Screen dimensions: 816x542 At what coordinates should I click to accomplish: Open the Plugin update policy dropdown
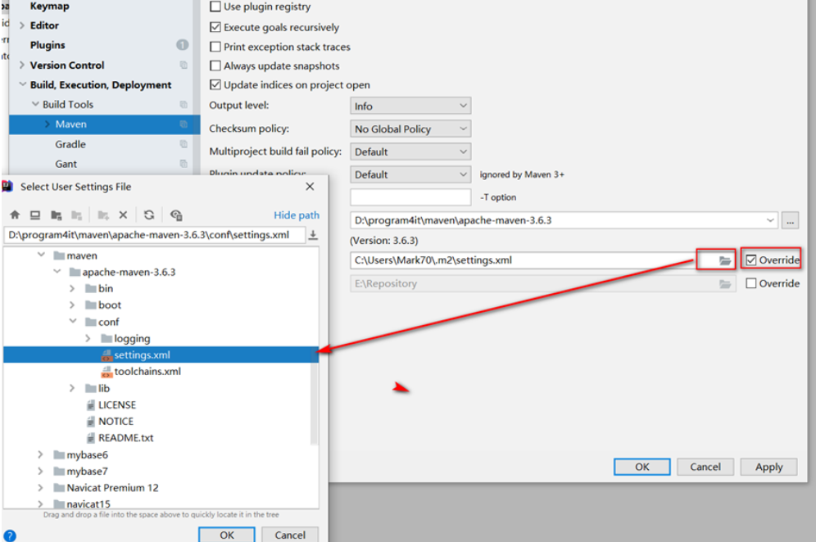click(x=410, y=174)
